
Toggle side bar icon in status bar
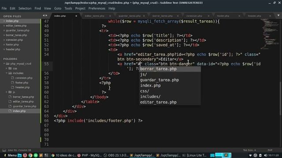4,150
